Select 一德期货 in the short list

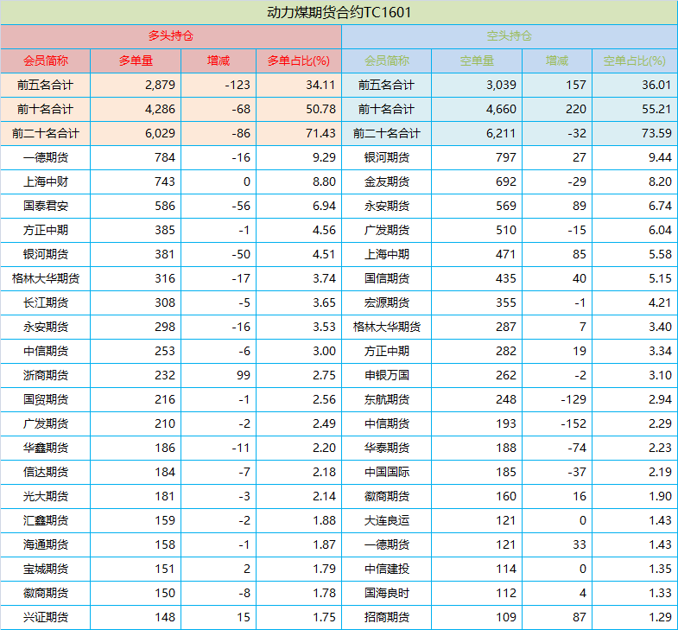[387, 545]
